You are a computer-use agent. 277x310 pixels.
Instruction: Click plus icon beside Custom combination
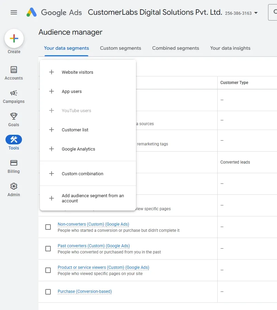point(51,174)
